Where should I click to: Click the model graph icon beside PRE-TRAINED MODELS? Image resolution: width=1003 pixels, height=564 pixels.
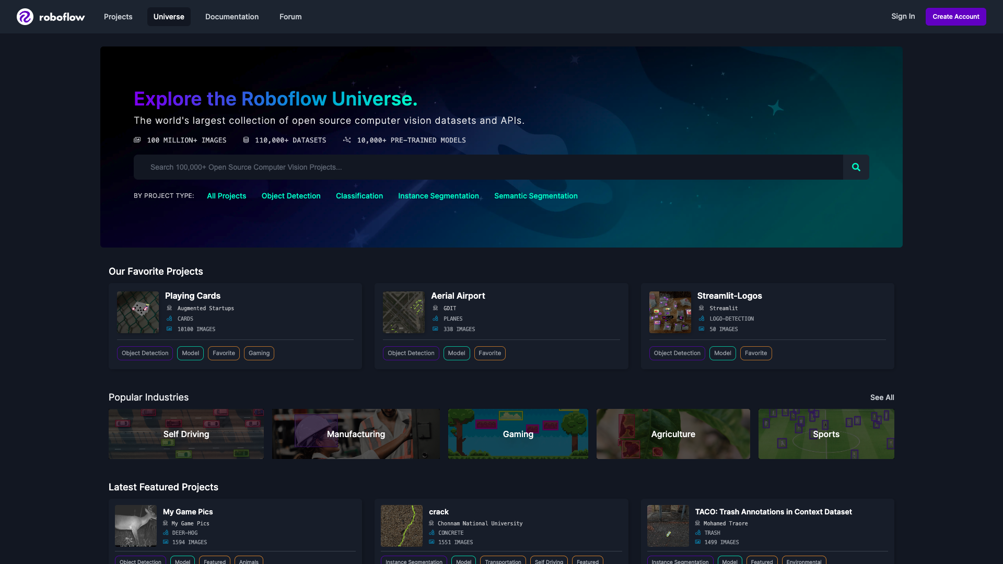click(x=347, y=140)
